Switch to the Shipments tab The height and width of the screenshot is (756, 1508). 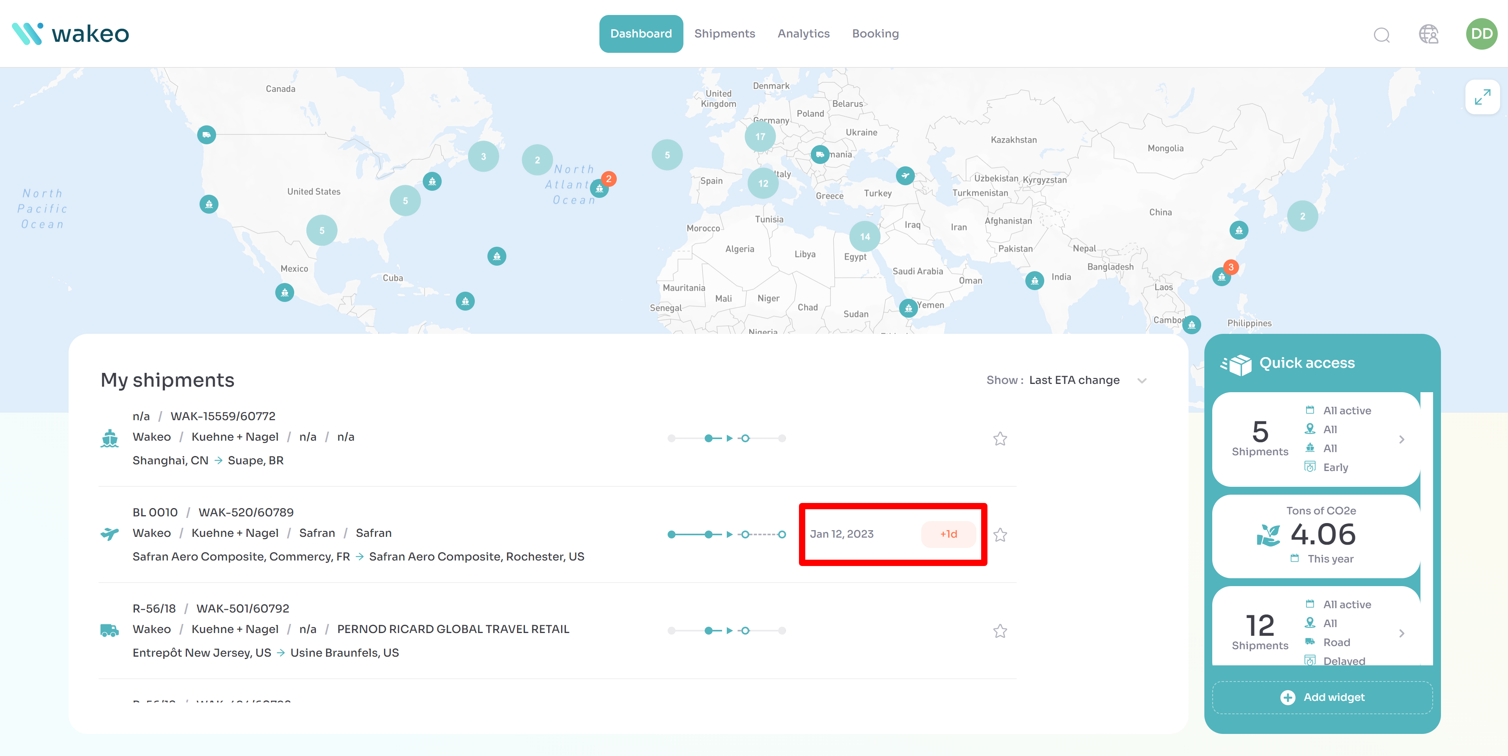click(x=724, y=34)
